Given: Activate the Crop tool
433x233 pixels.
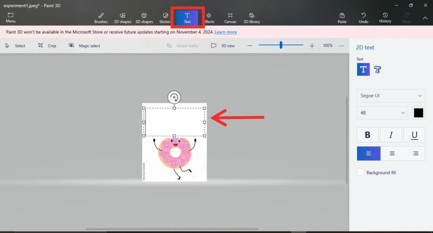Looking at the screenshot, I should pos(47,46).
